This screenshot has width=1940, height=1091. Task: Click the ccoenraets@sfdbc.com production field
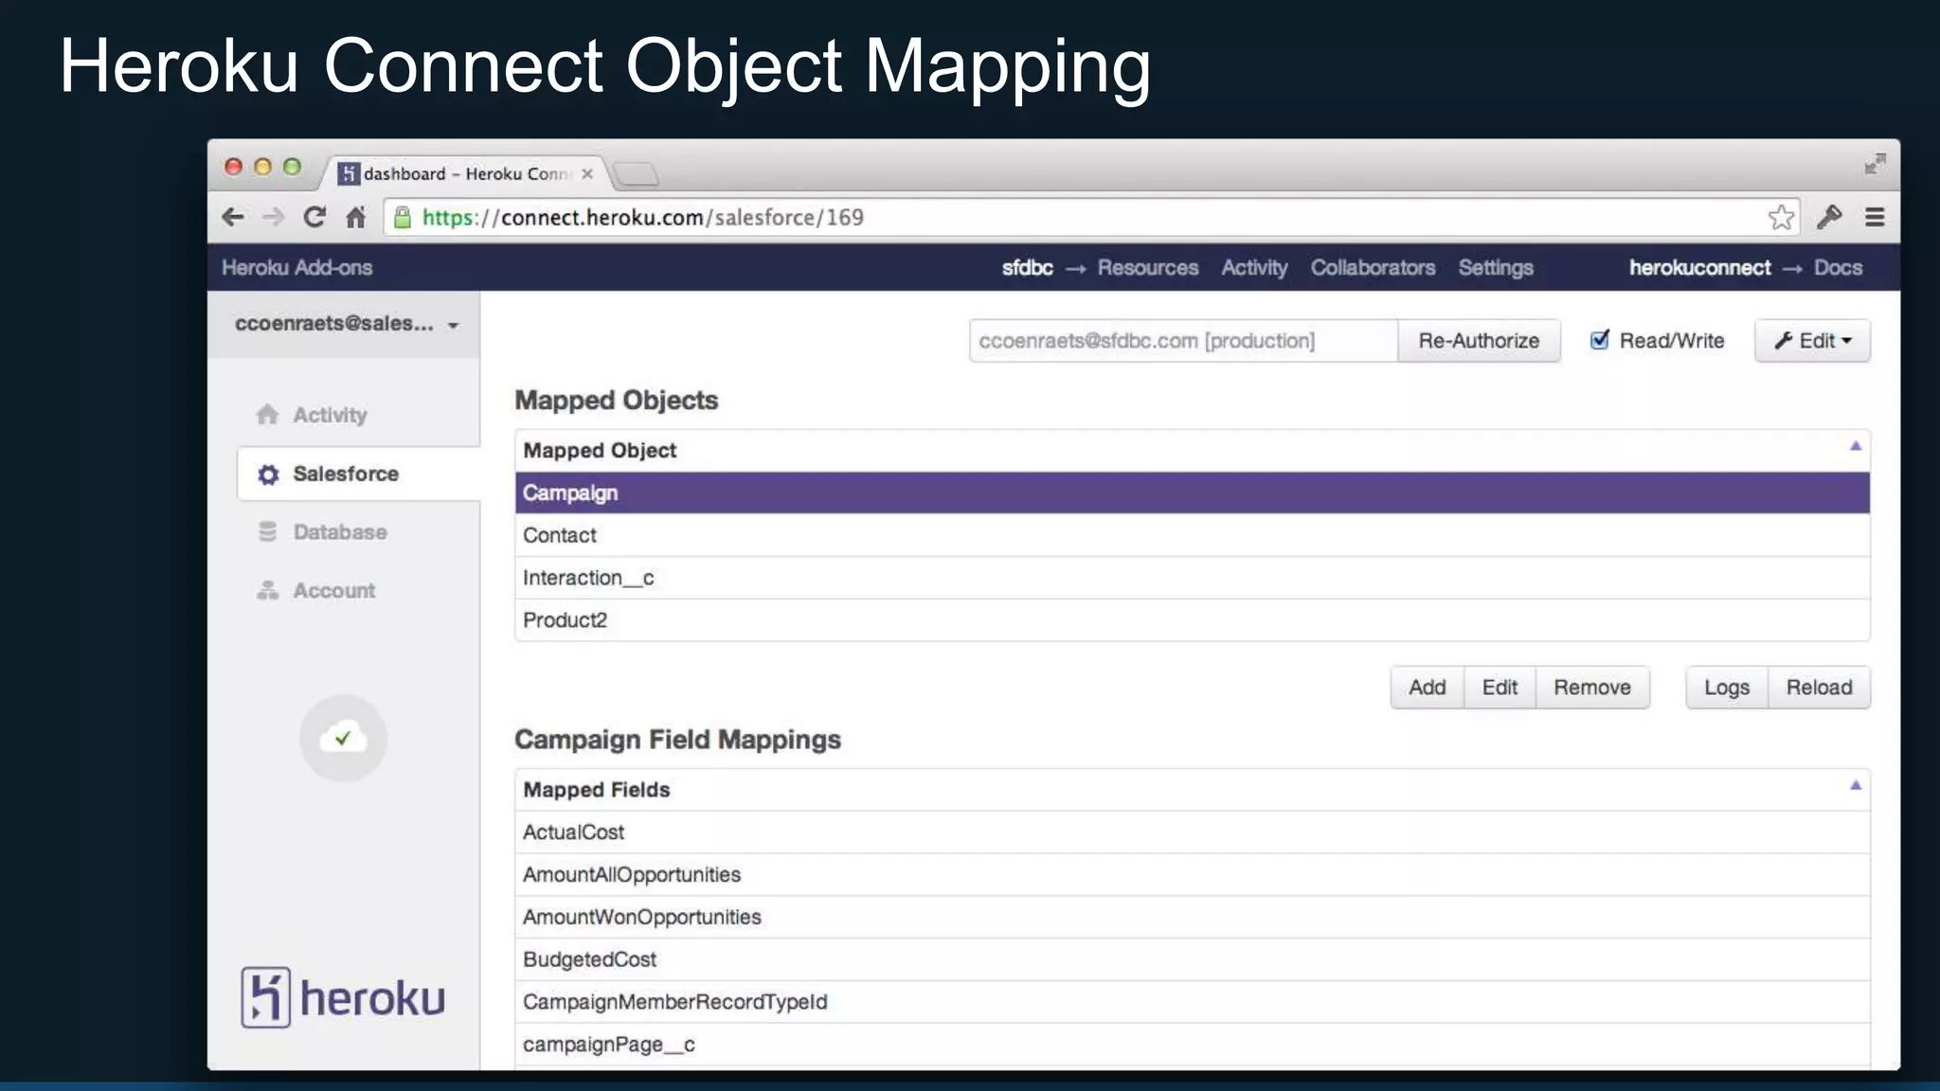pyautogui.click(x=1183, y=341)
